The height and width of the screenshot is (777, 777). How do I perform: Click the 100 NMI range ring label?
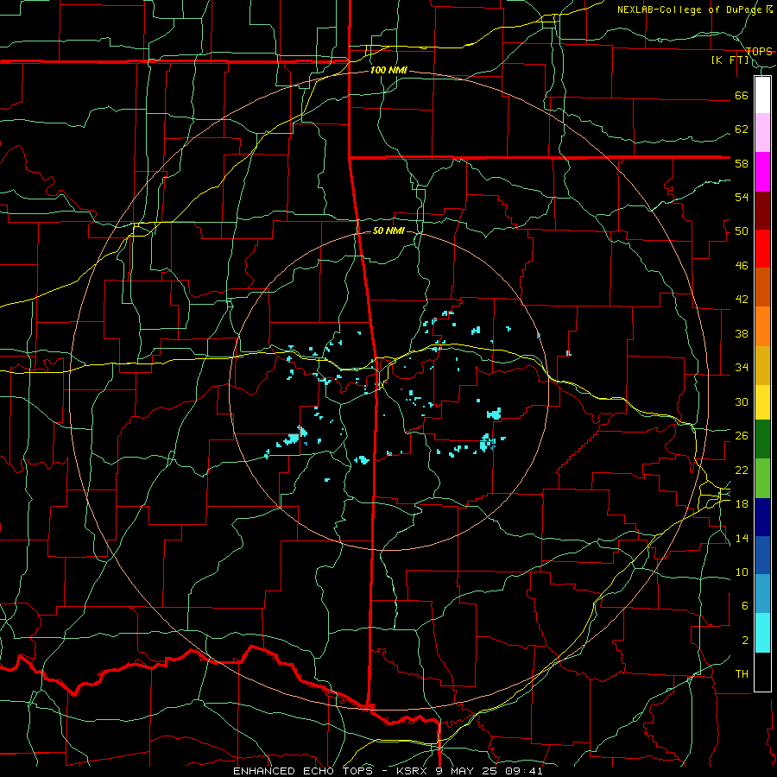(388, 71)
